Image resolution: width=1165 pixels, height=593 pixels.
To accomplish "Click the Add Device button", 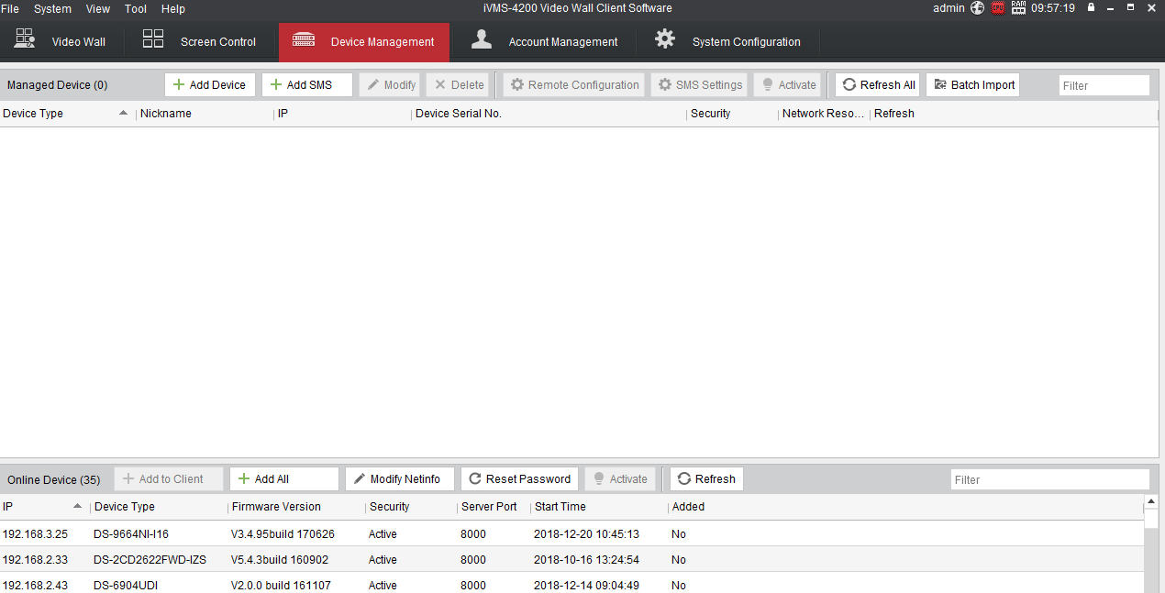I will 209,85.
